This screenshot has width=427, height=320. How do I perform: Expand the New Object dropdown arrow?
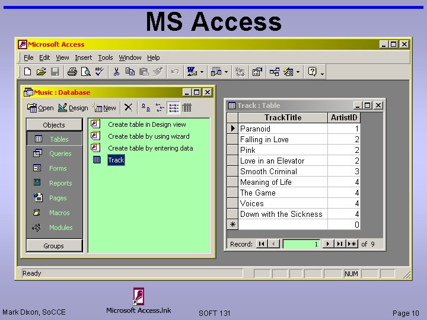(298, 72)
